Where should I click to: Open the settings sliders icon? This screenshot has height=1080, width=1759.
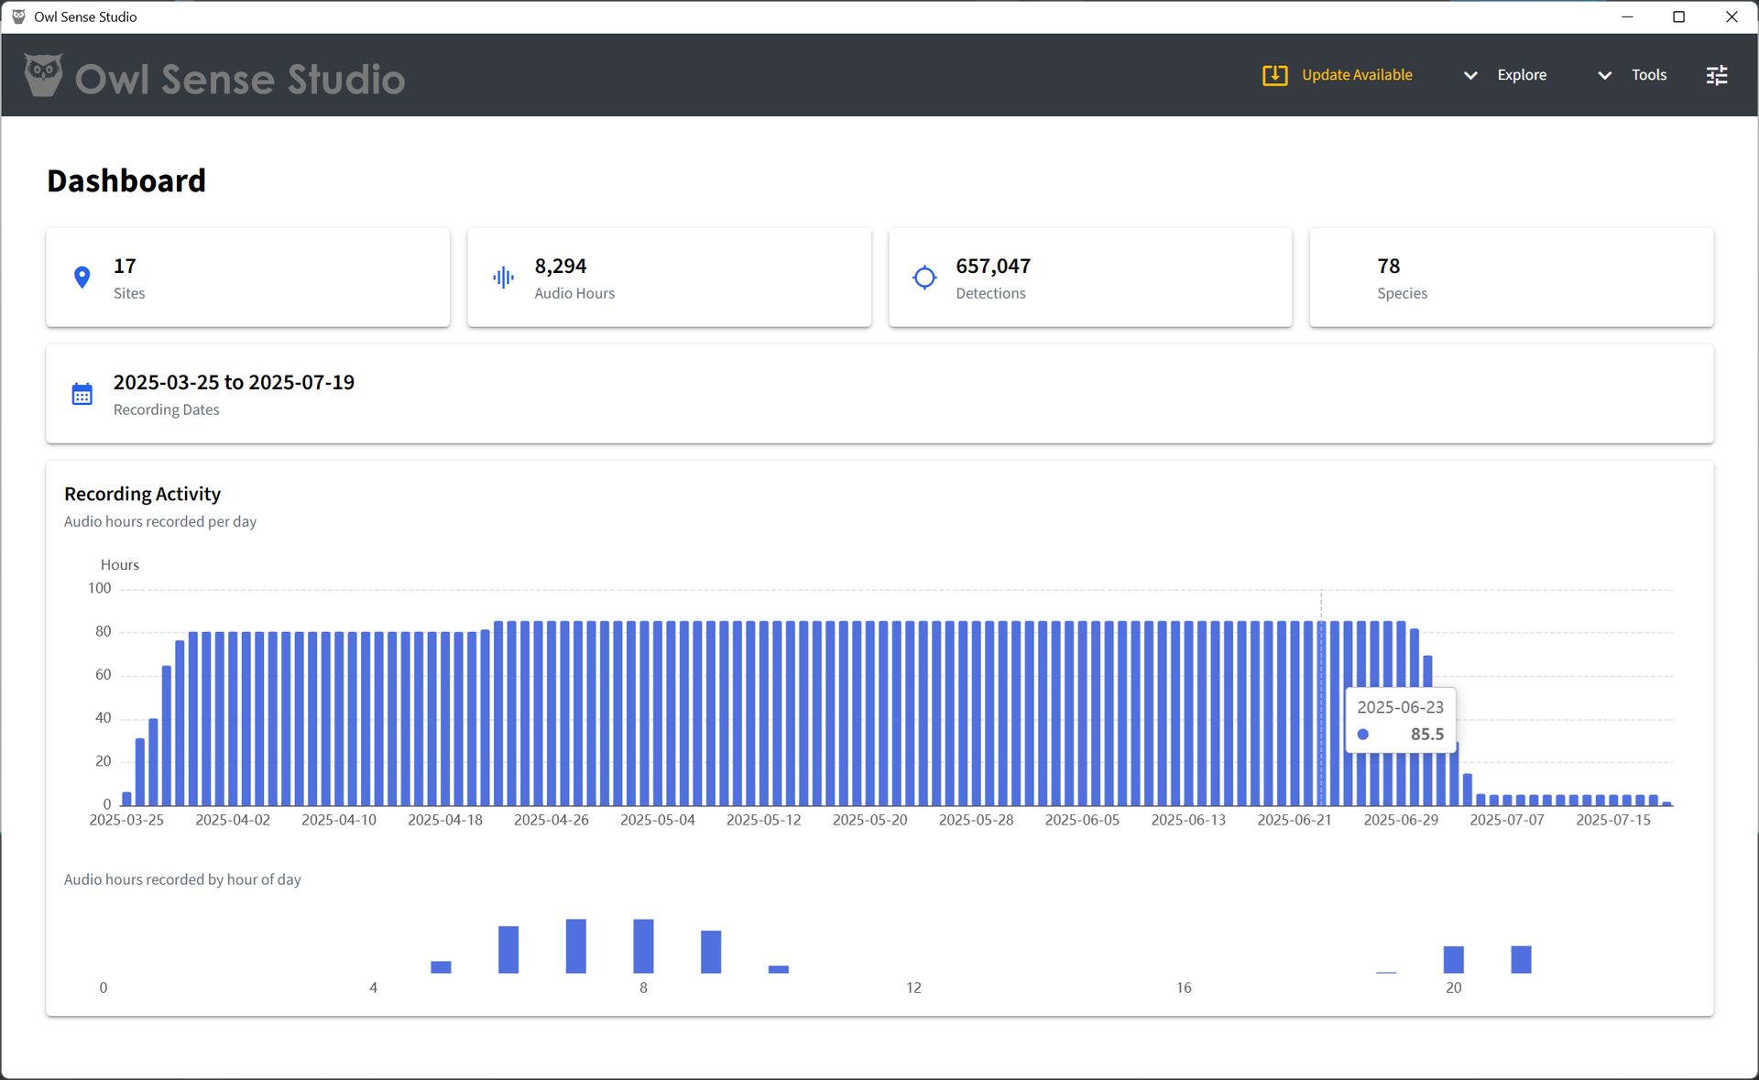click(1717, 75)
